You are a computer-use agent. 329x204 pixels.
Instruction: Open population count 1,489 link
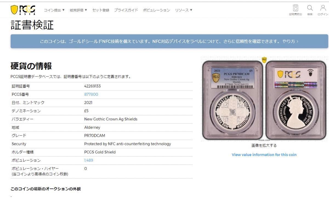point(89,160)
